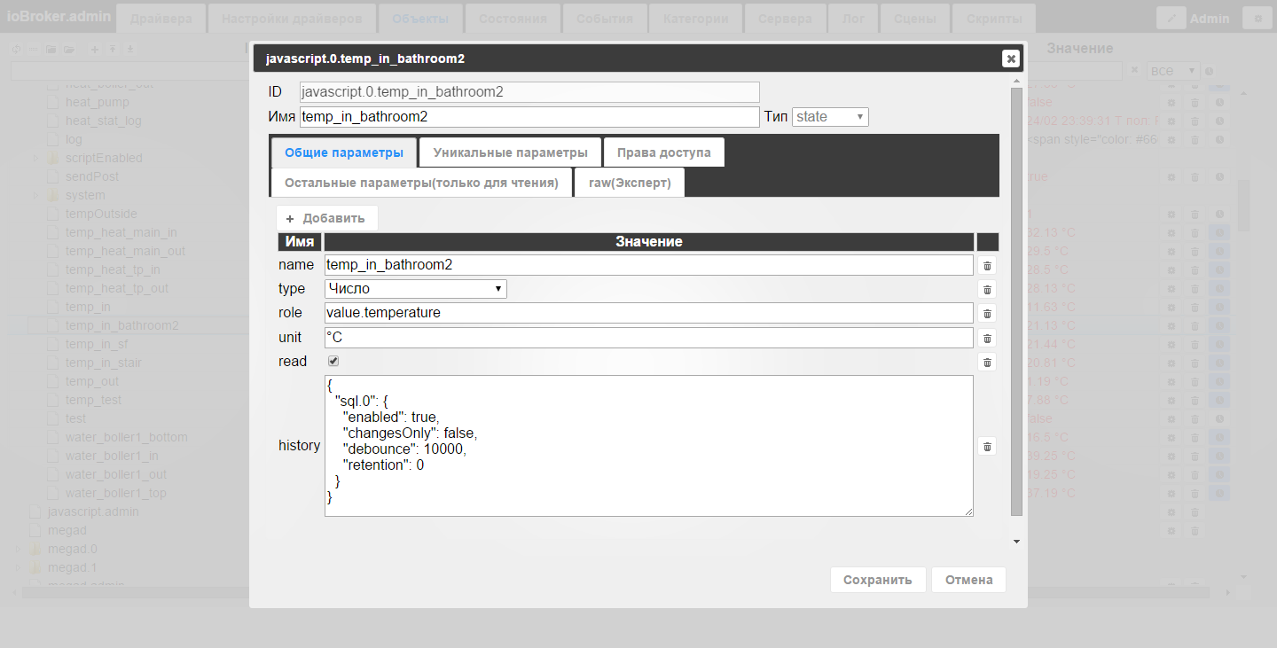Select temp_in_sf in the objects tree
The image size is (1277, 648).
97,345
